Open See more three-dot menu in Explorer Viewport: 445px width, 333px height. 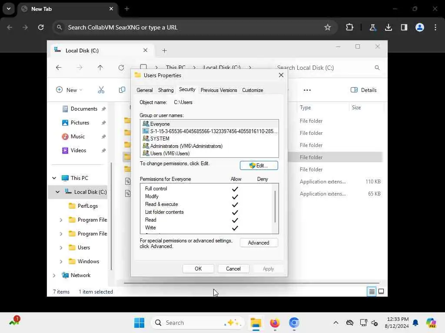pyautogui.click(x=307, y=90)
